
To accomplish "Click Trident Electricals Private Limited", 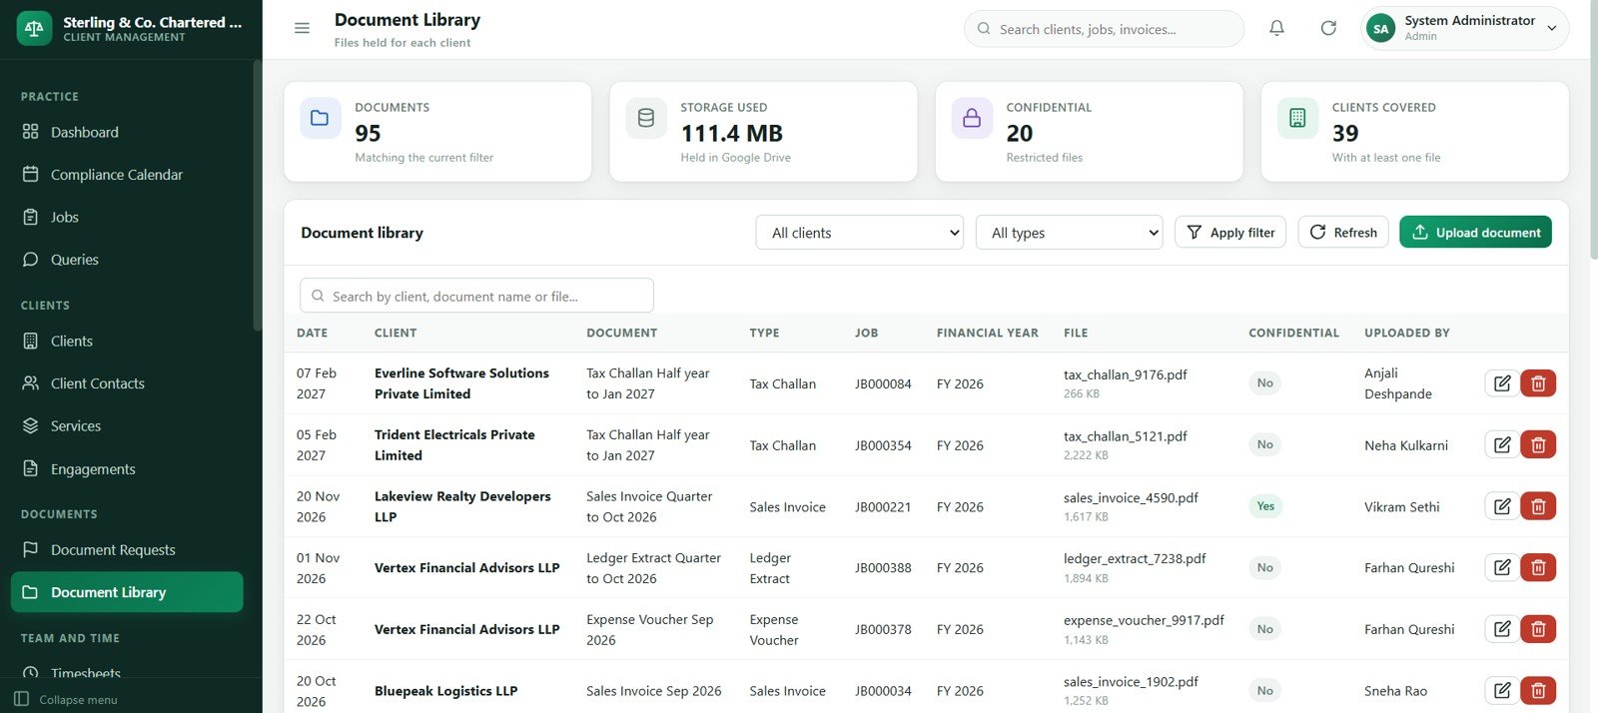I will click(454, 445).
